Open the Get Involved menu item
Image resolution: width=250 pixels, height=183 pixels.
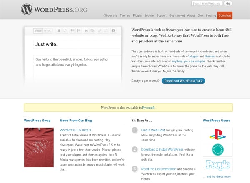click(177, 15)
